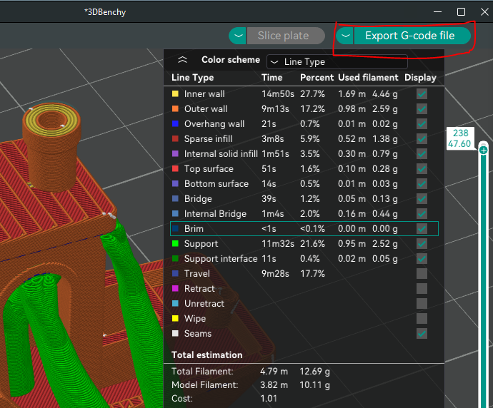This screenshot has width=493, height=408.
Task: Click the red Top surface color swatch
Action: click(x=176, y=169)
